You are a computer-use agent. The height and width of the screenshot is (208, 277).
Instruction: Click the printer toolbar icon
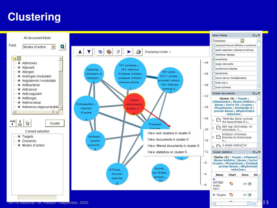point(138,52)
